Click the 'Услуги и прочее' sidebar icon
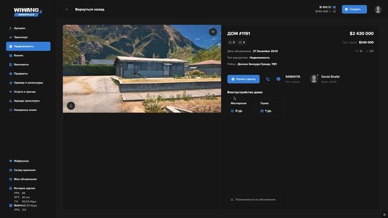This screenshot has width=388, height=218. pyautogui.click(x=11, y=91)
